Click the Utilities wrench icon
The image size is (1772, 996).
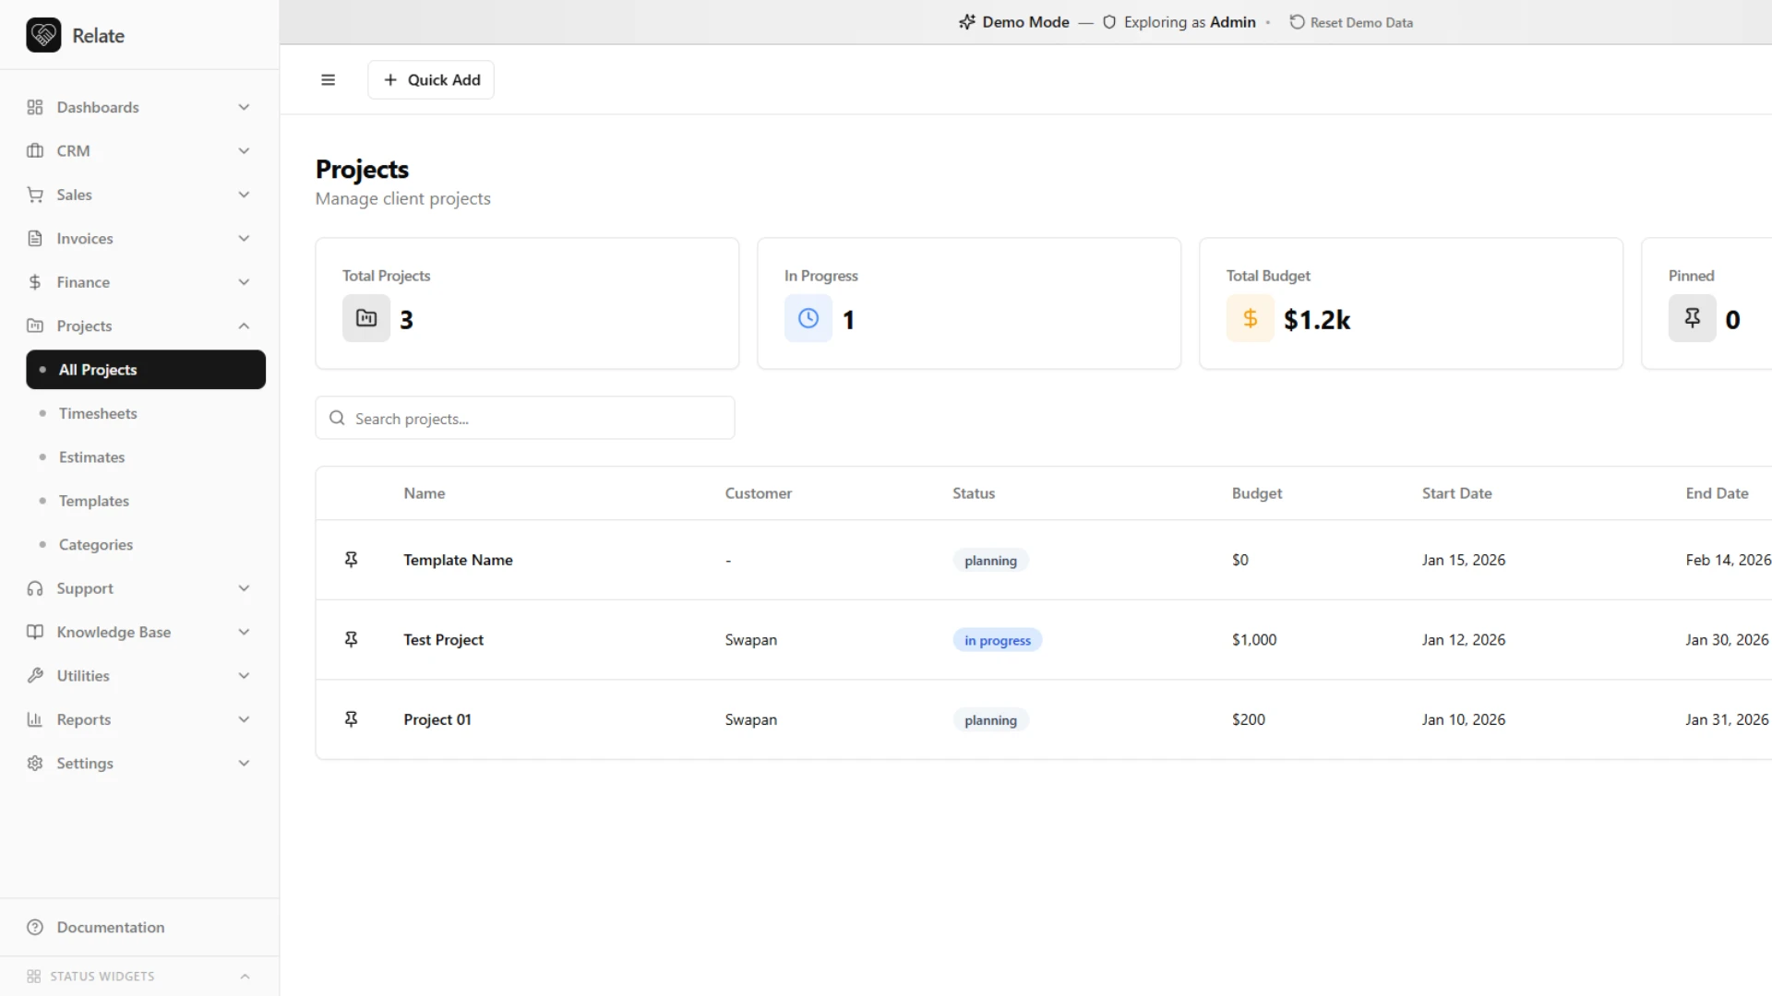[x=35, y=676]
